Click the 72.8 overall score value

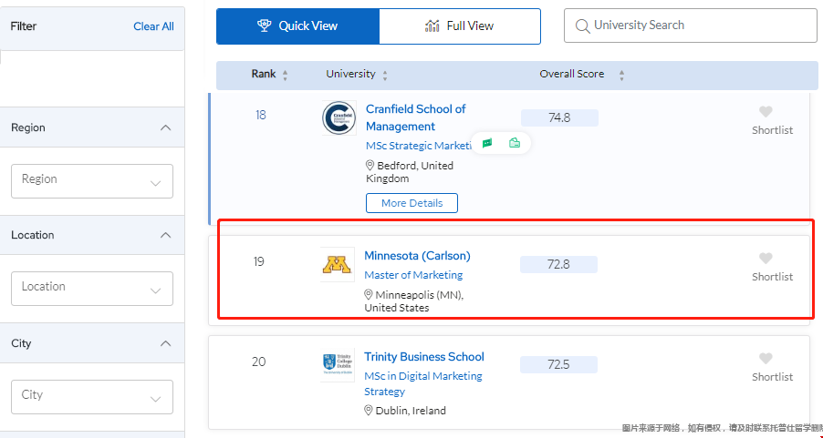558,265
